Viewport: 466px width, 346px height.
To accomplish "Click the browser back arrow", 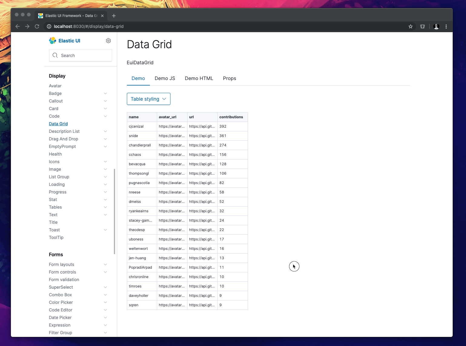I will (x=18, y=26).
